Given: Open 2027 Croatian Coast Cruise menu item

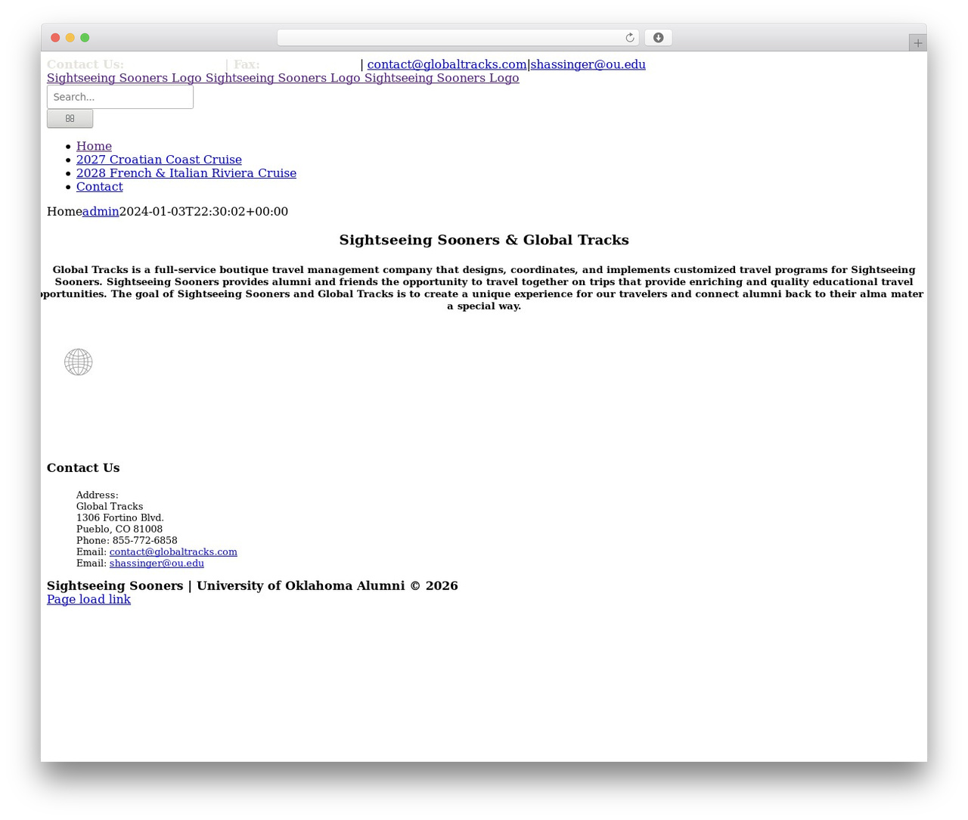Looking at the screenshot, I should (x=159, y=160).
